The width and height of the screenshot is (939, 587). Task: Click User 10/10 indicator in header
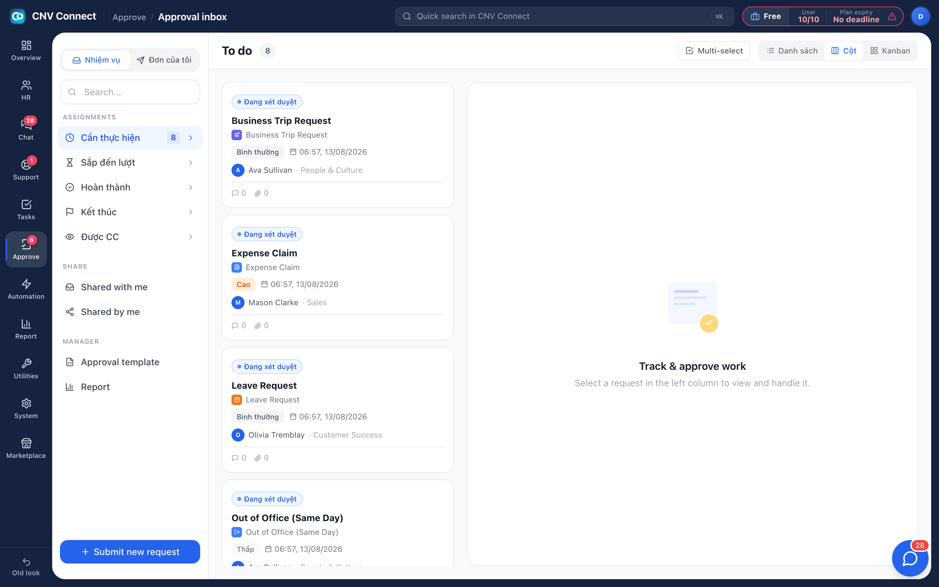click(x=808, y=16)
